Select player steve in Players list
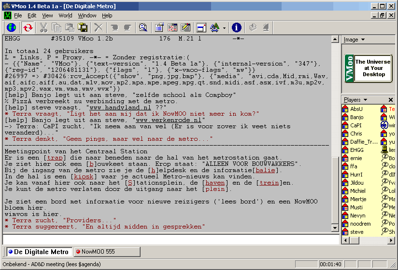The image size is (398, 270). click(x=356, y=232)
